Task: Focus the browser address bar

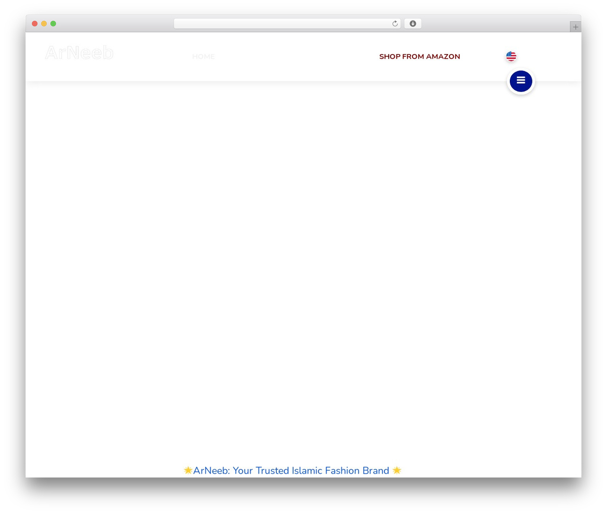Action: click(287, 24)
